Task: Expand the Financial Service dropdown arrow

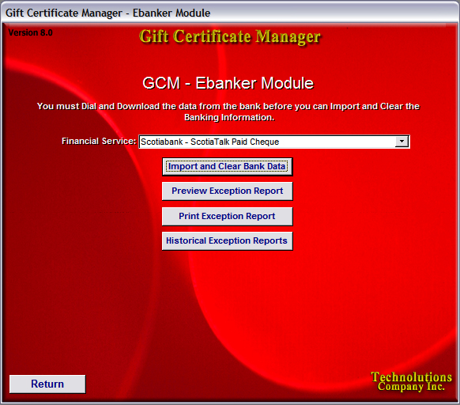Action: point(402,142)
